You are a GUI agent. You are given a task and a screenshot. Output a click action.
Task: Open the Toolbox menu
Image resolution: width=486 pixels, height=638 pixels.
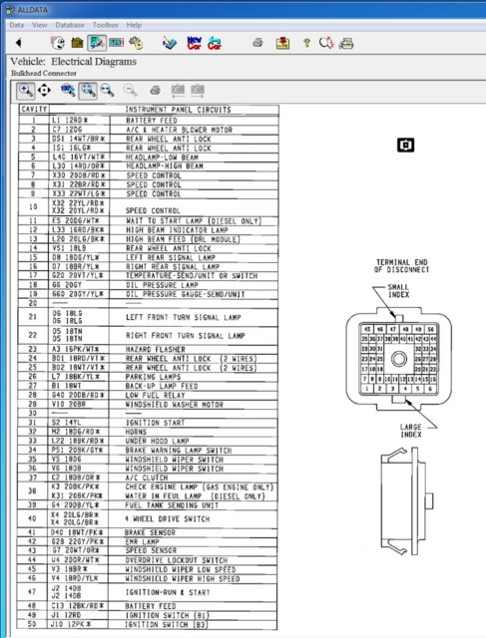pos(106,25)
